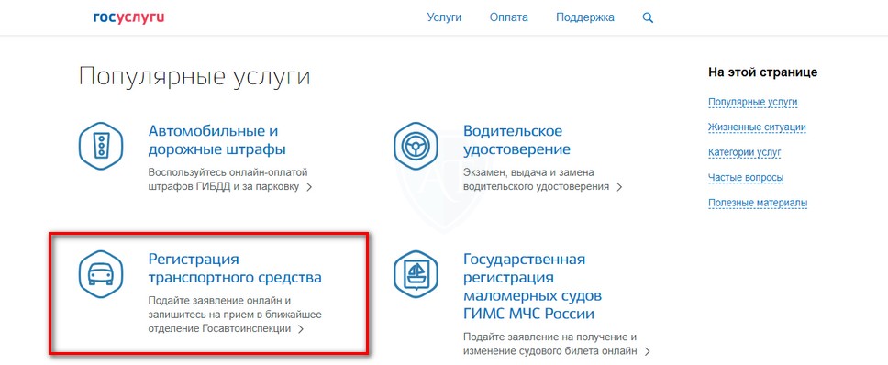
Task: Click the chevron after отделение Госавтоинспекции
Action: pos(301,329)
